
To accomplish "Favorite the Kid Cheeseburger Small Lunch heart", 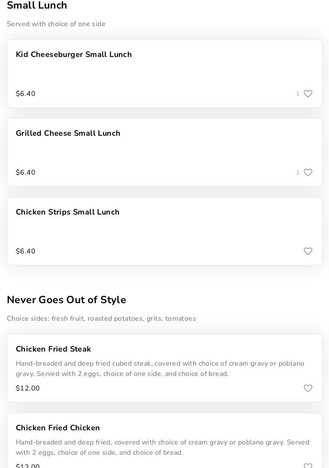I will coord(308,94).
